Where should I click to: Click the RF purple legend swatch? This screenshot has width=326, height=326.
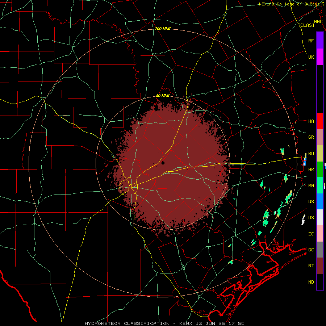pos(320,41)
